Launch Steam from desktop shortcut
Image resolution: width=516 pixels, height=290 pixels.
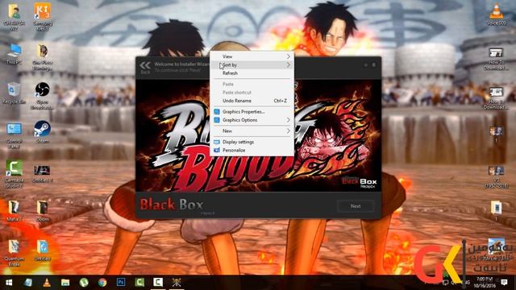pos(42,132)
